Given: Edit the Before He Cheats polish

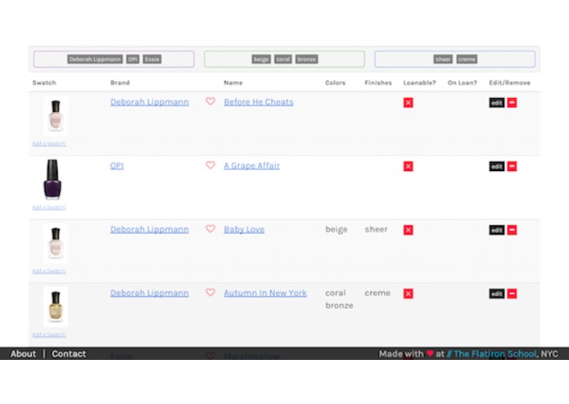Looking at the screenshot, I should (x=497, y=103).
